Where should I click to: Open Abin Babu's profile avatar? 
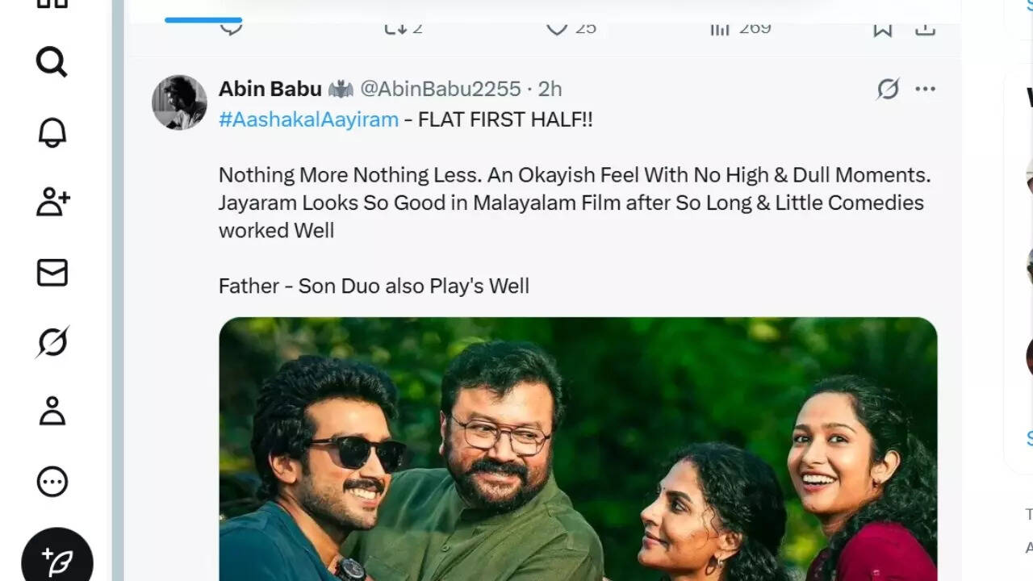coord(179,102)
